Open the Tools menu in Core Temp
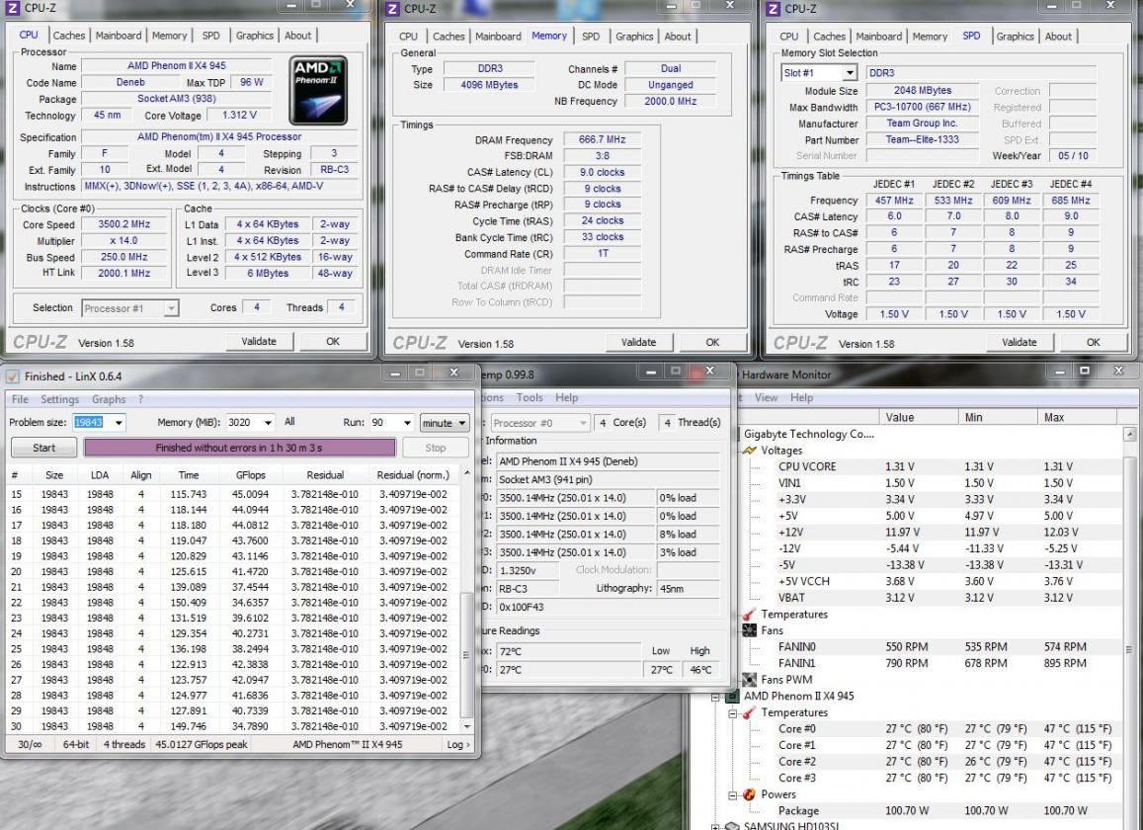1143x830 pixels. [x=530, y=397]
